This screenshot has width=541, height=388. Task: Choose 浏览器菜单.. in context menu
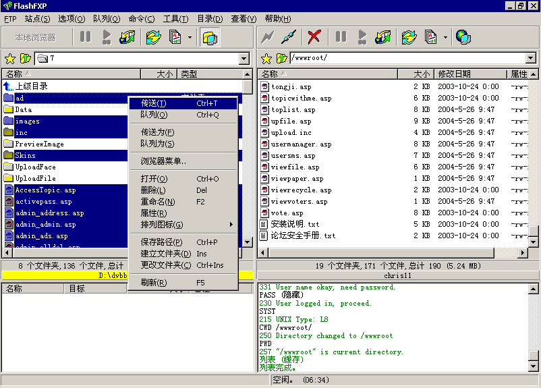point(183,161)
